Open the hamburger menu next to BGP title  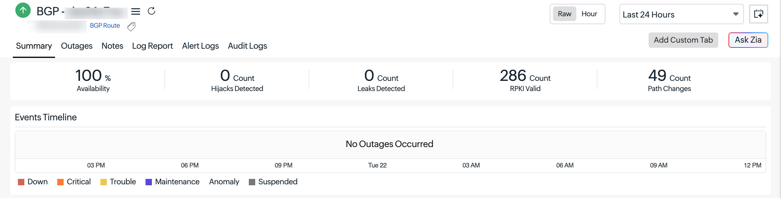(x=136, y=11)
